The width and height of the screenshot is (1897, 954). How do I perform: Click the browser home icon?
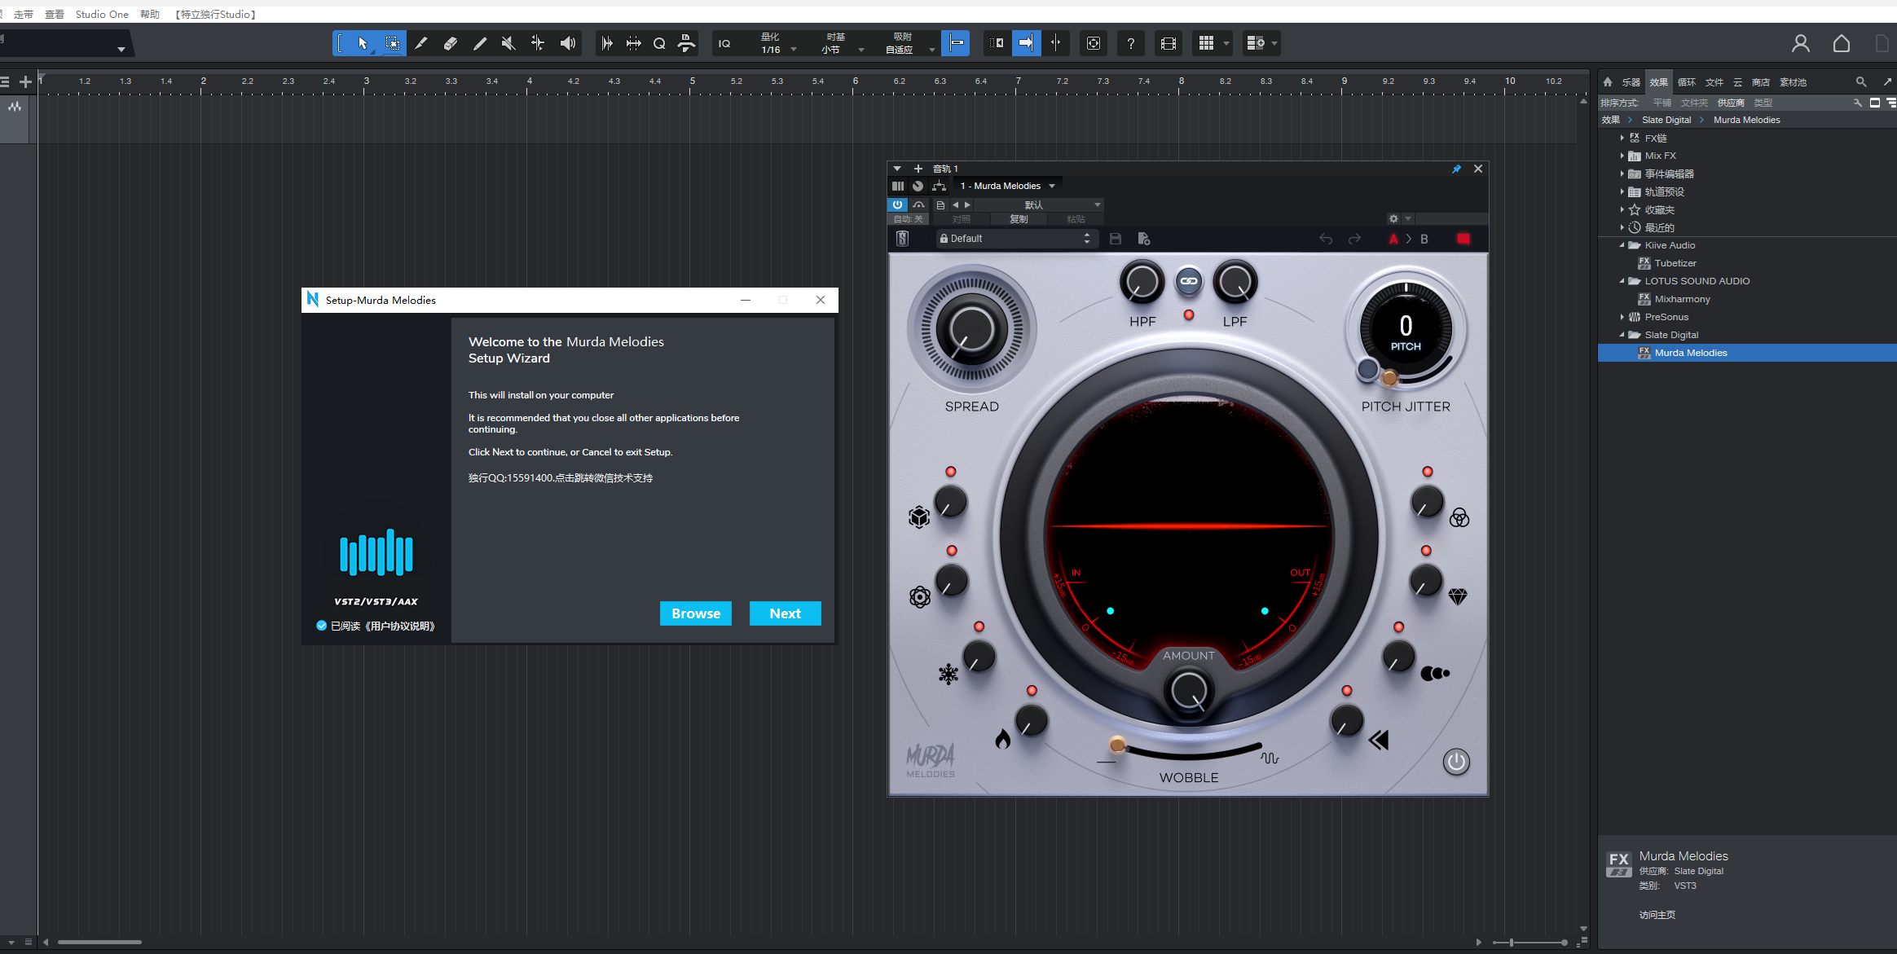pos(1608,82)
